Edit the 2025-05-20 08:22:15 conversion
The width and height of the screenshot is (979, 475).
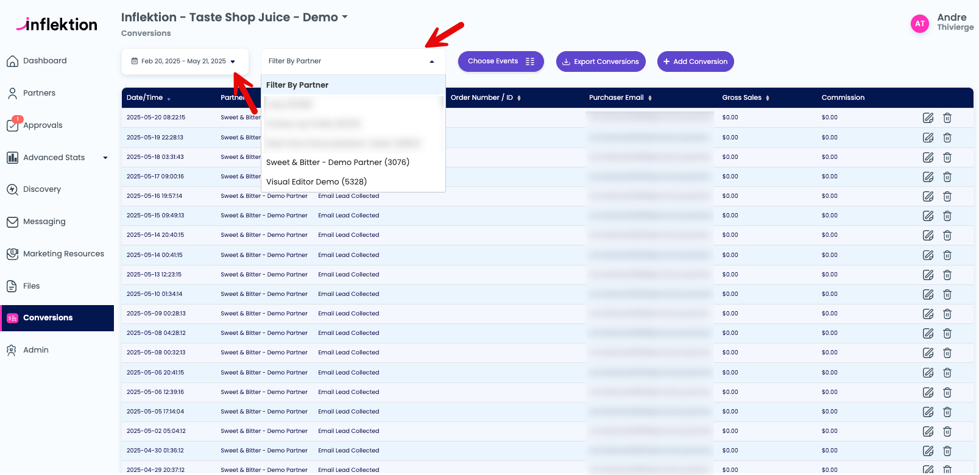tap(928, 118)
